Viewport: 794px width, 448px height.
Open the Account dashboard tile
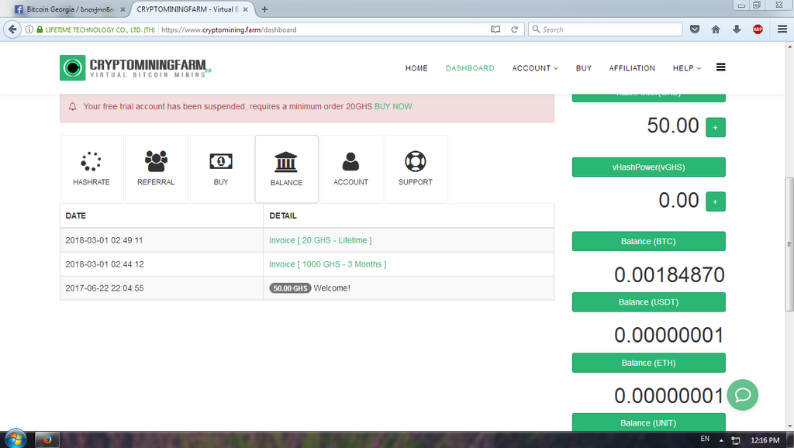click(351, 169)
